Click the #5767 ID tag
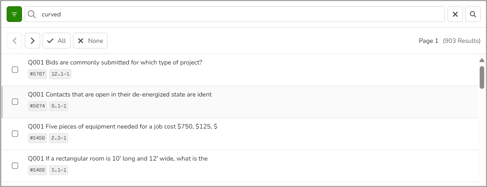This screenshot has height=187, width=487. pyautogui.click(x=37, y=74)
